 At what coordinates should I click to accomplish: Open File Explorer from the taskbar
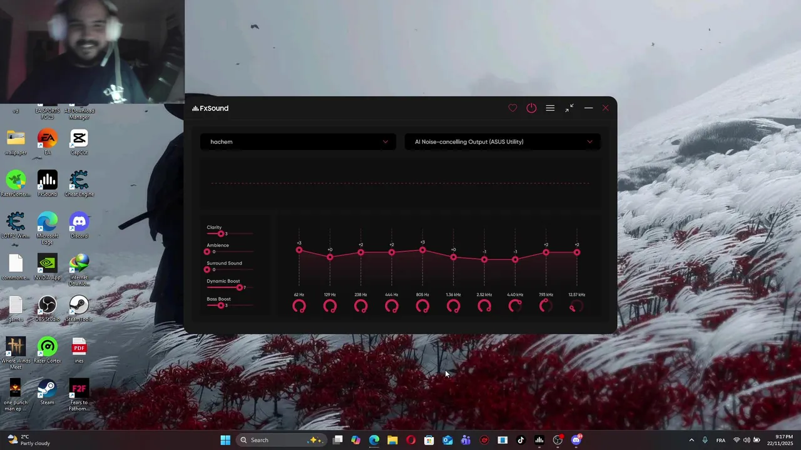point(392,440)
